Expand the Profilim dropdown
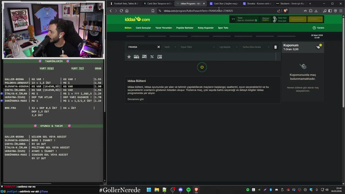 tap(315, 19)
